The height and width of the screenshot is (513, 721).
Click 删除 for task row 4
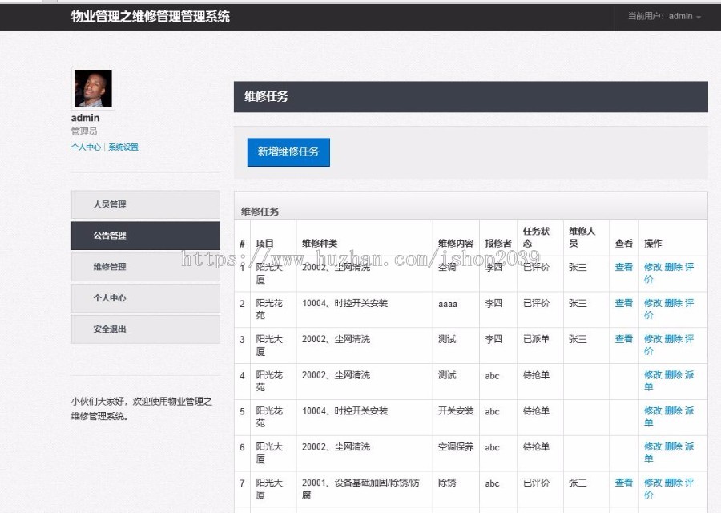673,375
